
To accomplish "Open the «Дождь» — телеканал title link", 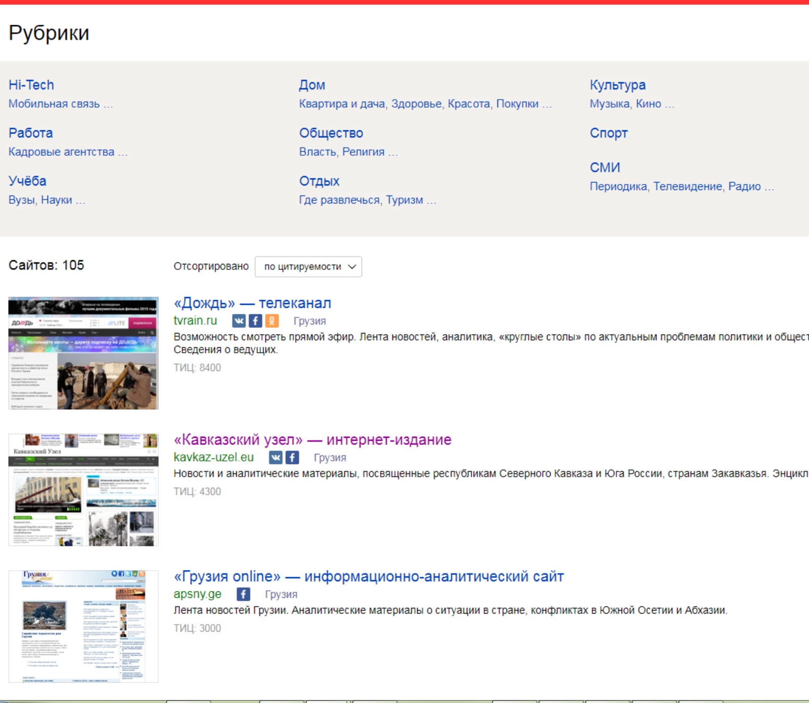I will tap(252, 303).
